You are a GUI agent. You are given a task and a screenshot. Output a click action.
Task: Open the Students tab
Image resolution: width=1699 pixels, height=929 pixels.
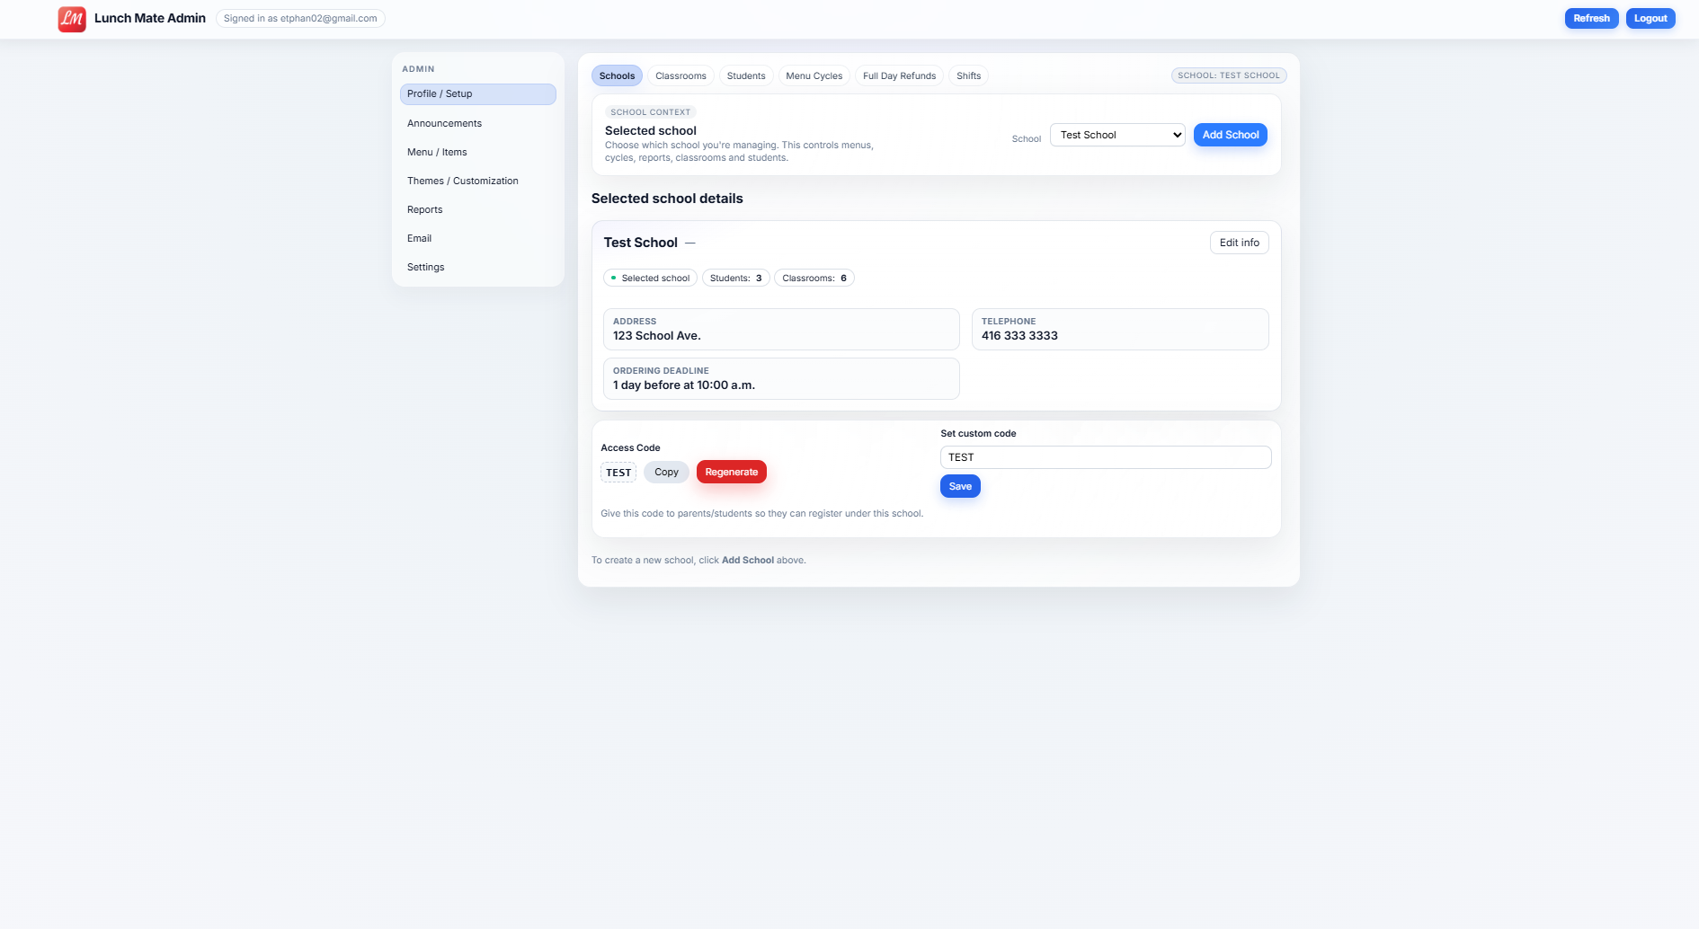[x=745, y=76]
